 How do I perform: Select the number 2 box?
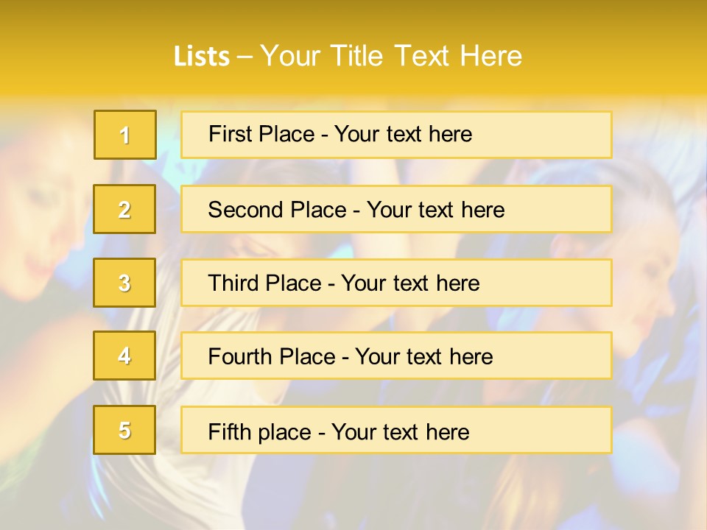point(124,209)
